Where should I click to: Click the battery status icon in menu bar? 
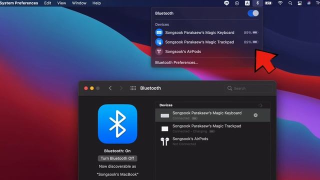tap(268, 3)
